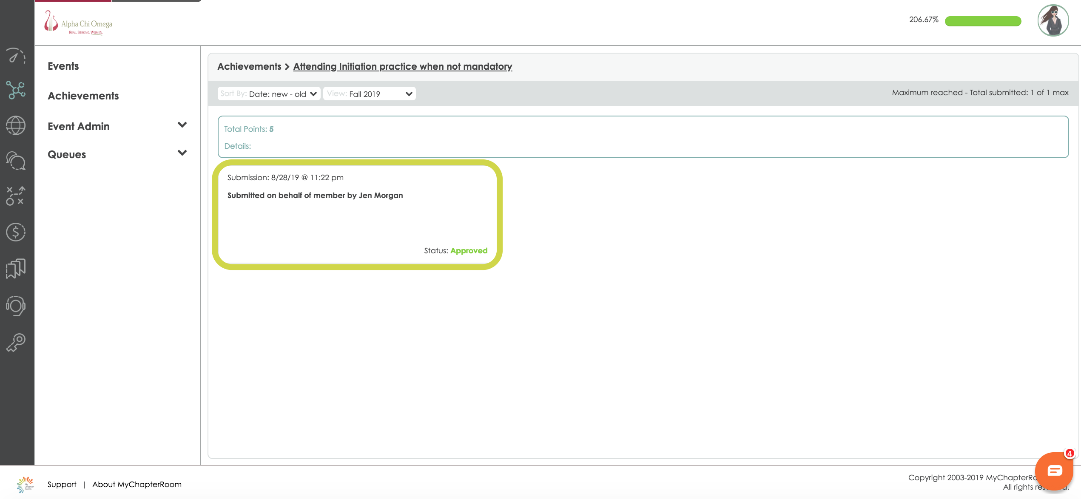The image size is (1081, 499).
Task: Expand the Queues menu chevron
Action: (x=182, y=153)
